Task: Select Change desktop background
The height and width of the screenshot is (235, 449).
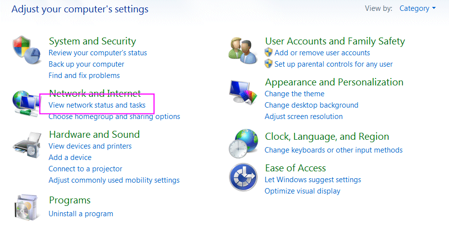Action: pos(311,105)
